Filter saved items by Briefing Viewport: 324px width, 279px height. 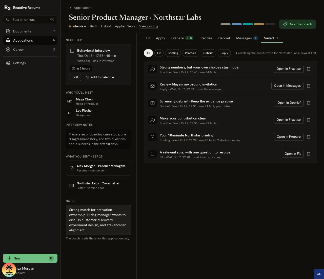pyautogui.click(x=173, y=53)
